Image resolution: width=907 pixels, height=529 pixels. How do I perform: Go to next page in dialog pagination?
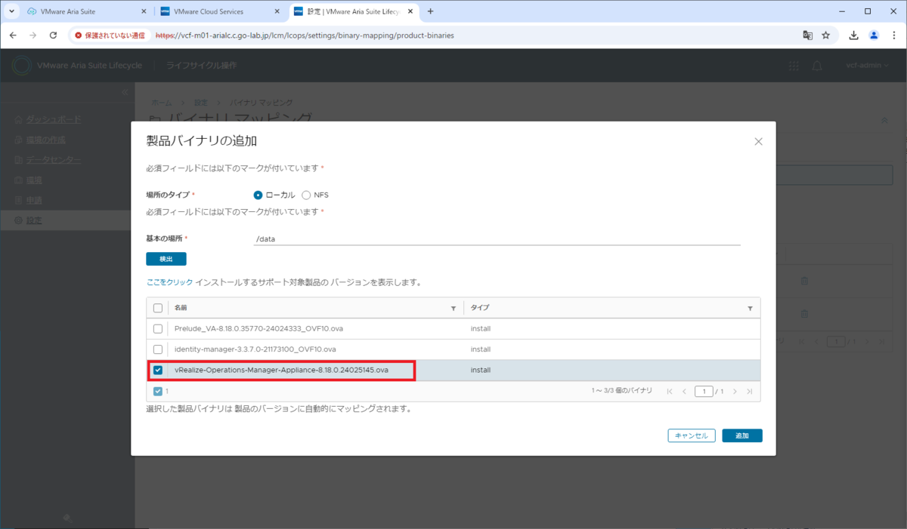[x=735, y=392]
